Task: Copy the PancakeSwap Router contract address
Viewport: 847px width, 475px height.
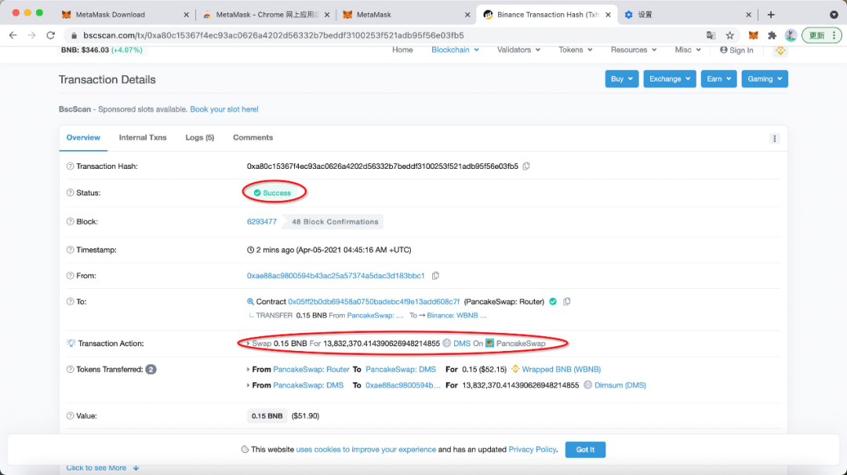Action: [567, 301]
